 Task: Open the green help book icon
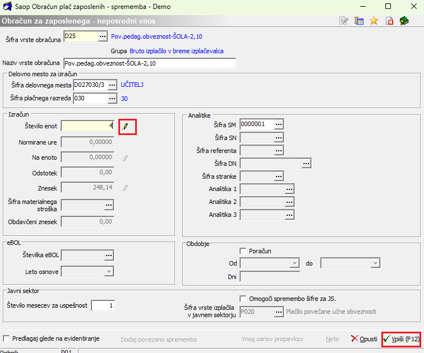pos(404,21)
